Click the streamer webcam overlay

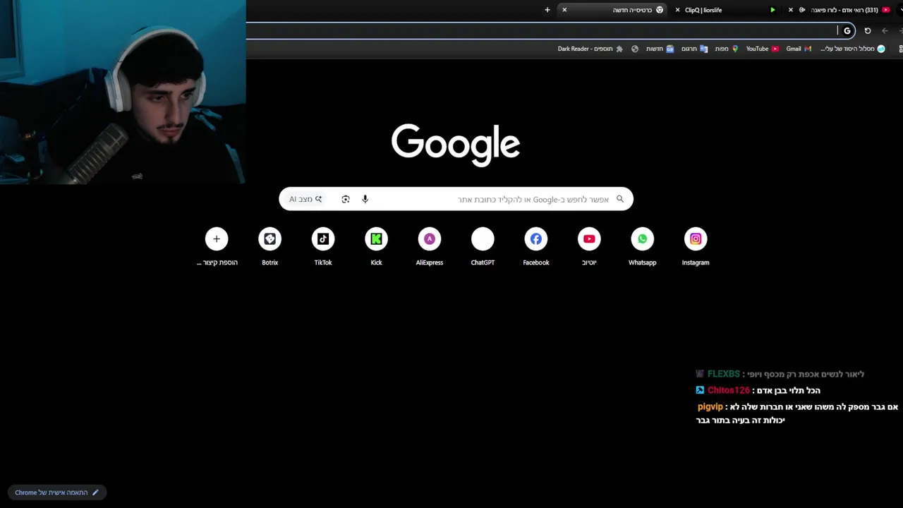point(123,92)
